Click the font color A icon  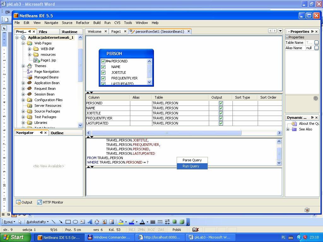(x=142, y=222)
